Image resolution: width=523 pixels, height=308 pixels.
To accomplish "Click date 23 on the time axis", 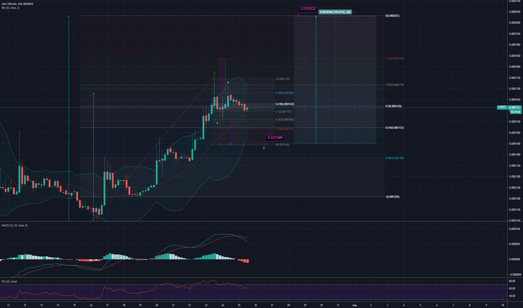I will coord(206,305).
